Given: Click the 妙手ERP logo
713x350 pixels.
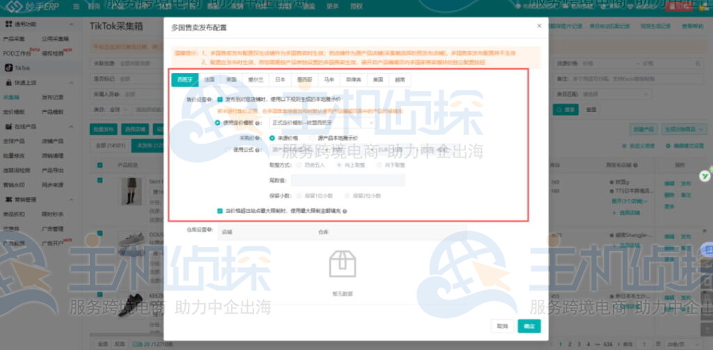Looking at the screenshot, I should point(32,6).
